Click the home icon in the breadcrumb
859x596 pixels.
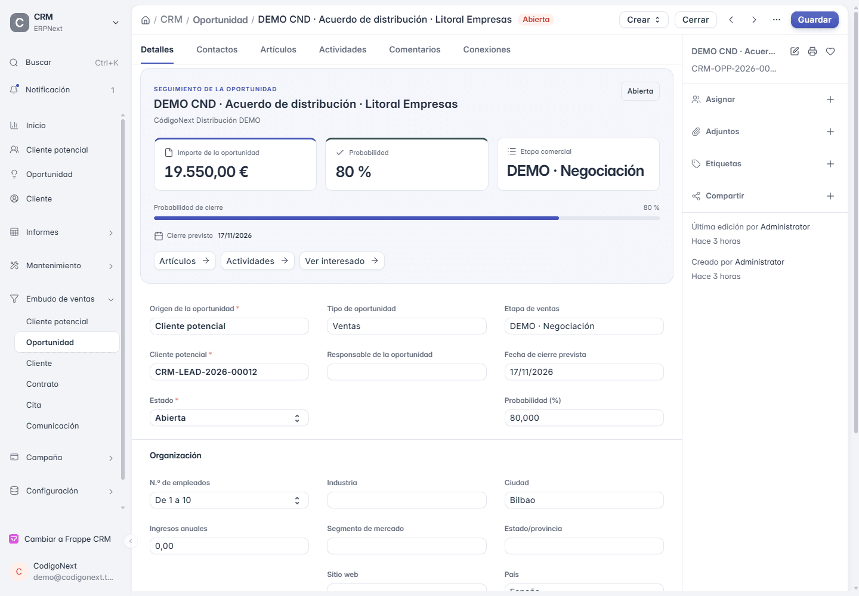[x=146, y=20]
